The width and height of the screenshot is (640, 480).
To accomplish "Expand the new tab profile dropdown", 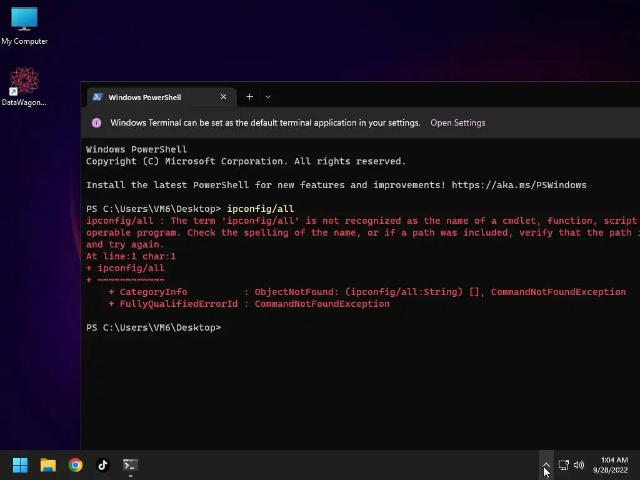I will [267, 97].
